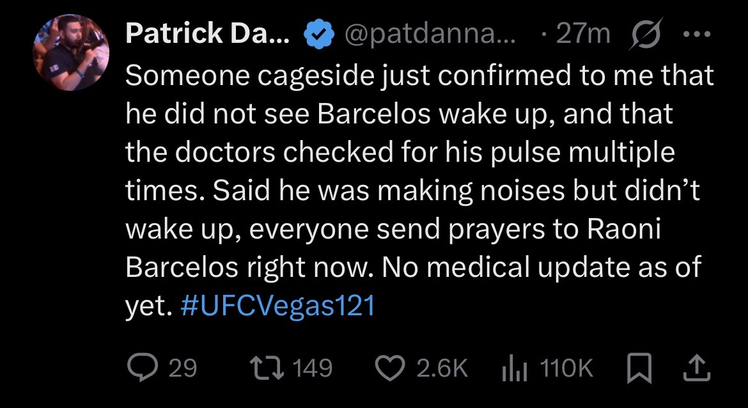748x408 pixels.
Task: Click the blue verified badge
Action: (x=318, y=35)
